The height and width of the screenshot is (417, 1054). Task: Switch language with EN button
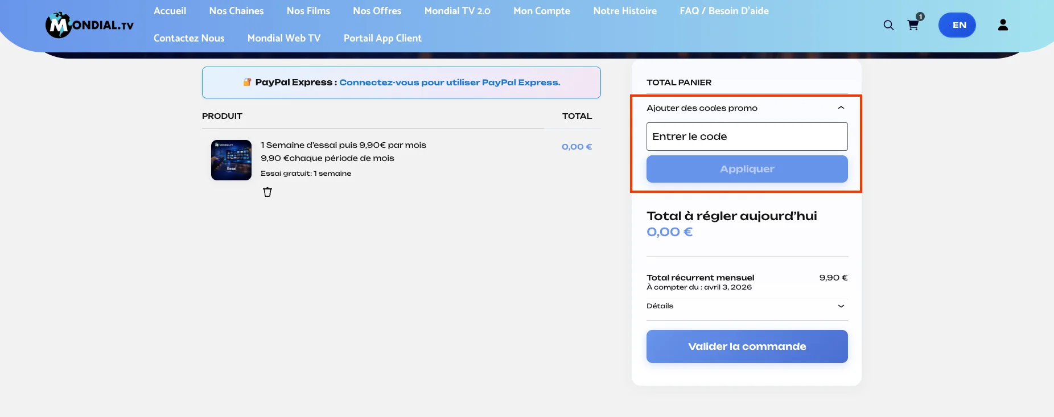(957, 25)
